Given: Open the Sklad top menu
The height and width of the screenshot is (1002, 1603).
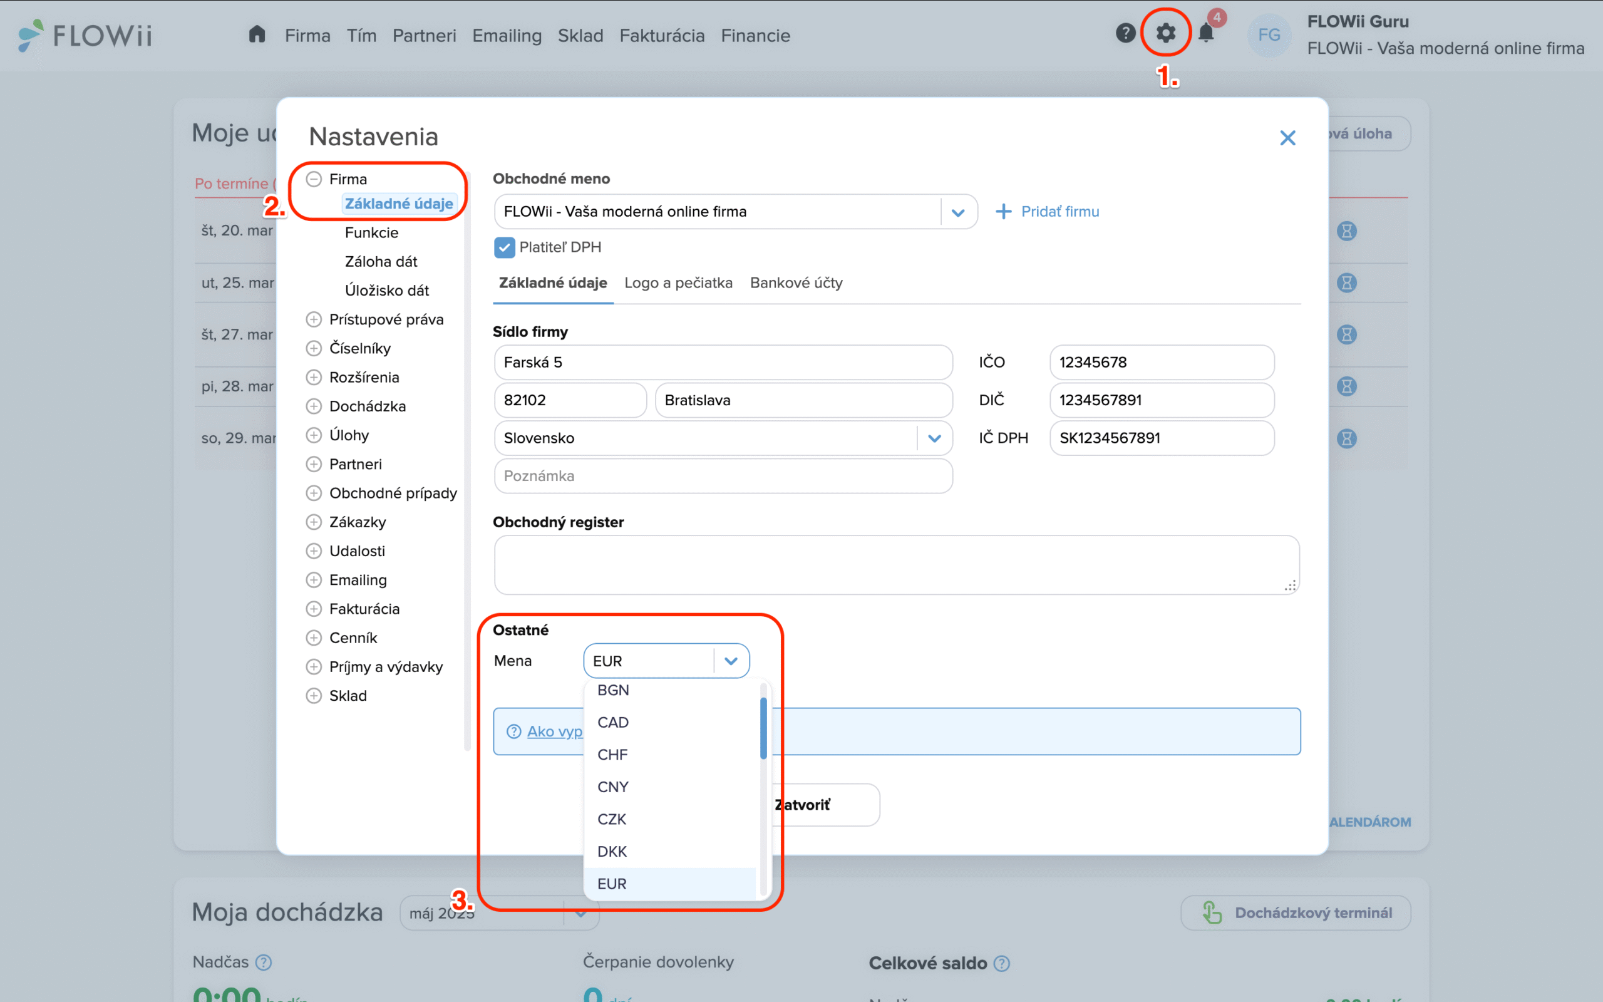Looking at the screenshot, I should (580, 36).
